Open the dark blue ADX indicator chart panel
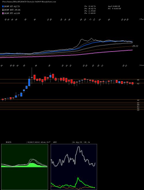Image resolution: width=144 pixels, height=190 pixels. tap(74, 167)
